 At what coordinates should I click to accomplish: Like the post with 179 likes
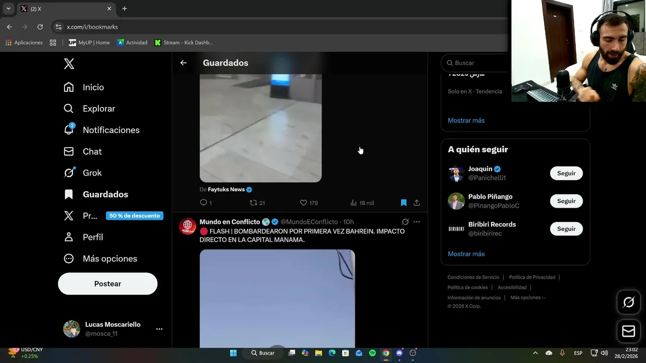click(308, 203)
